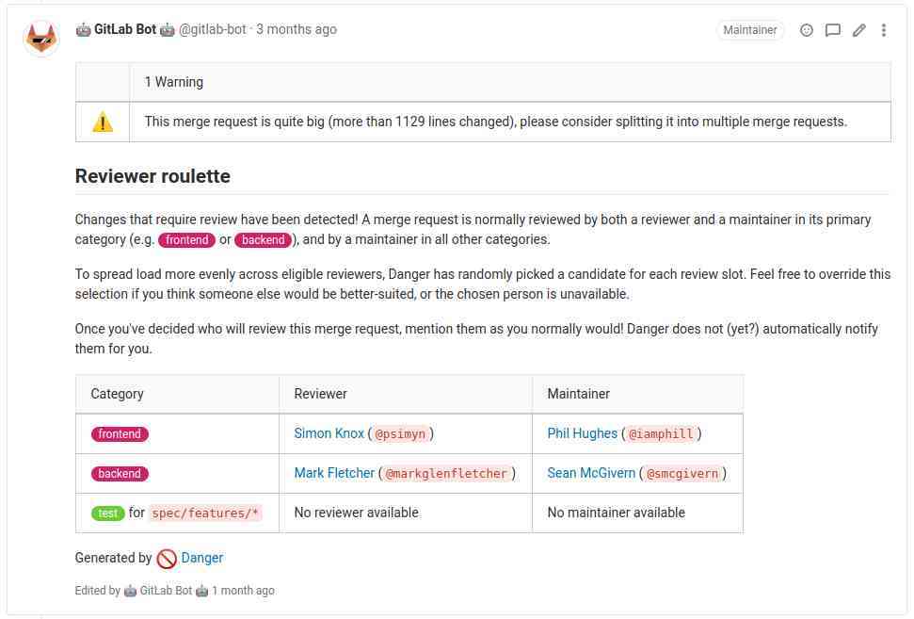This screenshot has height=619, width=914.
Task: Click the GitLab Bot fox avatar
Action: [x=41, y=38]
